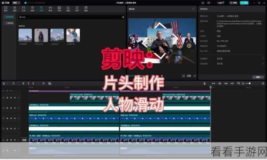
Task: Open the Transitions (转场) tab
Action: pos(50,9)
